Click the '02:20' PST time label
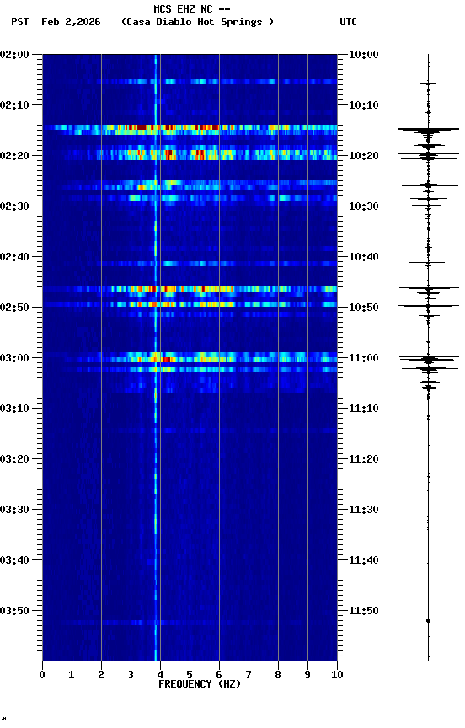Viewport: 465px width, 728px height. (x=14, y=156)
